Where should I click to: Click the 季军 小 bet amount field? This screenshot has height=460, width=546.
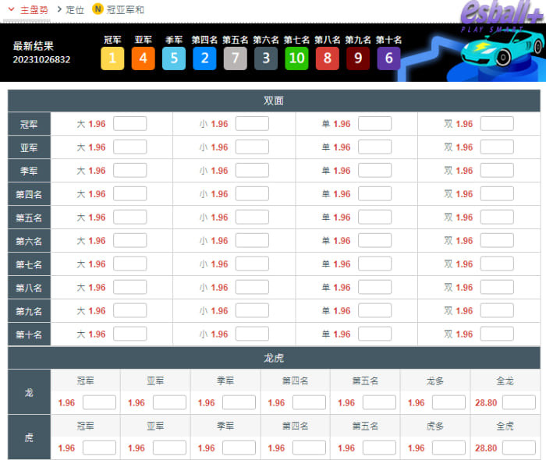click(x=252, y=171)
